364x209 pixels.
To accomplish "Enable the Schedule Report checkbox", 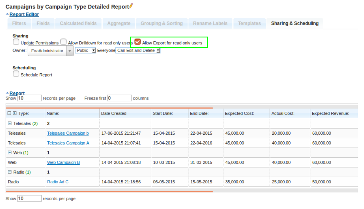I will click(x=16, y=74).
